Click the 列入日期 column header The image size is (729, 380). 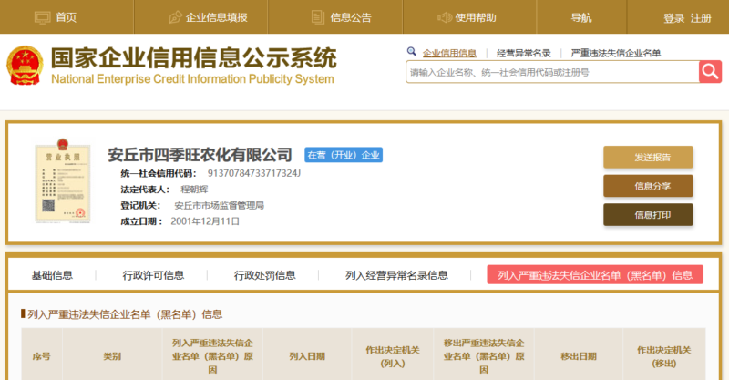[307, 356]
